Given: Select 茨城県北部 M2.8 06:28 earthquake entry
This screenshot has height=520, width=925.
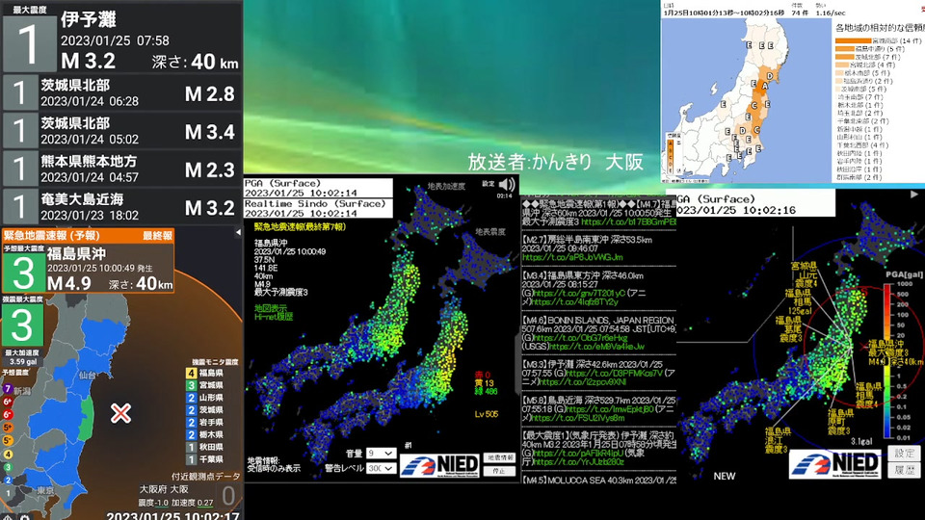Looking at the screenshot, I should pos(121,92).
